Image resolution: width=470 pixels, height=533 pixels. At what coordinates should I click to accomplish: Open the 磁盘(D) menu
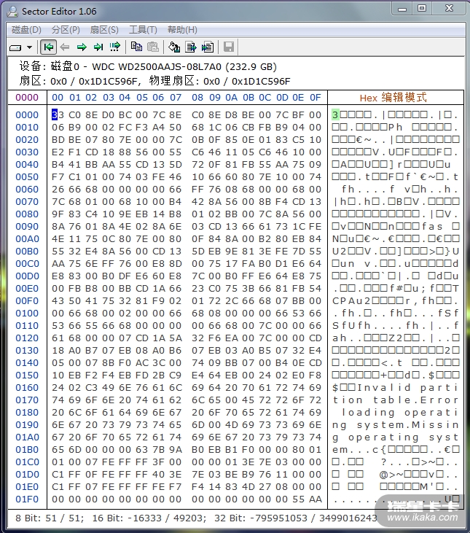[x=26, y=30]
